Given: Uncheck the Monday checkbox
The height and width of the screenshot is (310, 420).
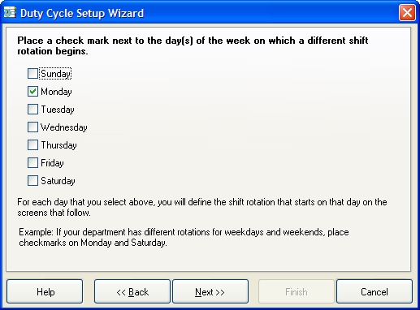Looking at the screenshot, I should click(32, 92).
